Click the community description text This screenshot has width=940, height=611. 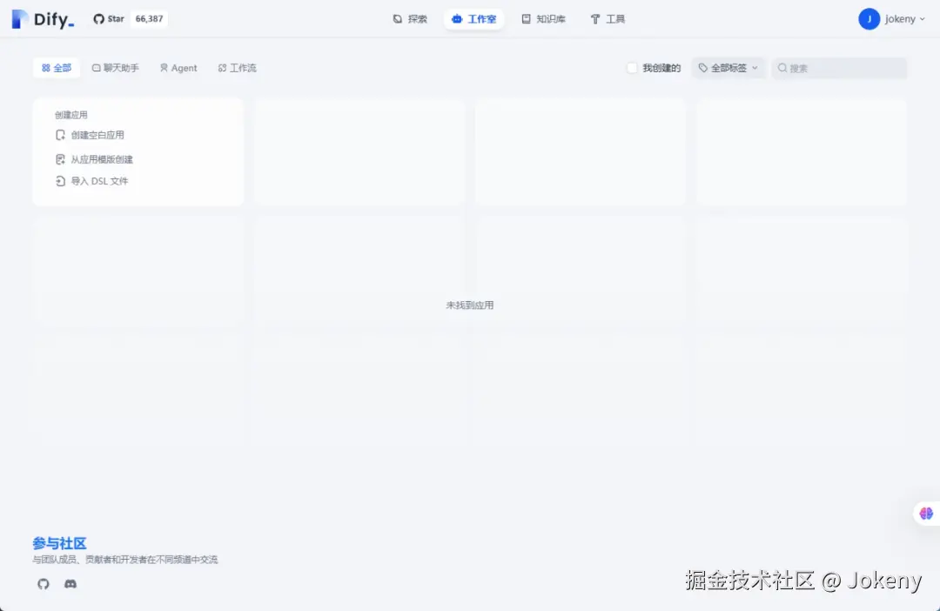[124, 560]
